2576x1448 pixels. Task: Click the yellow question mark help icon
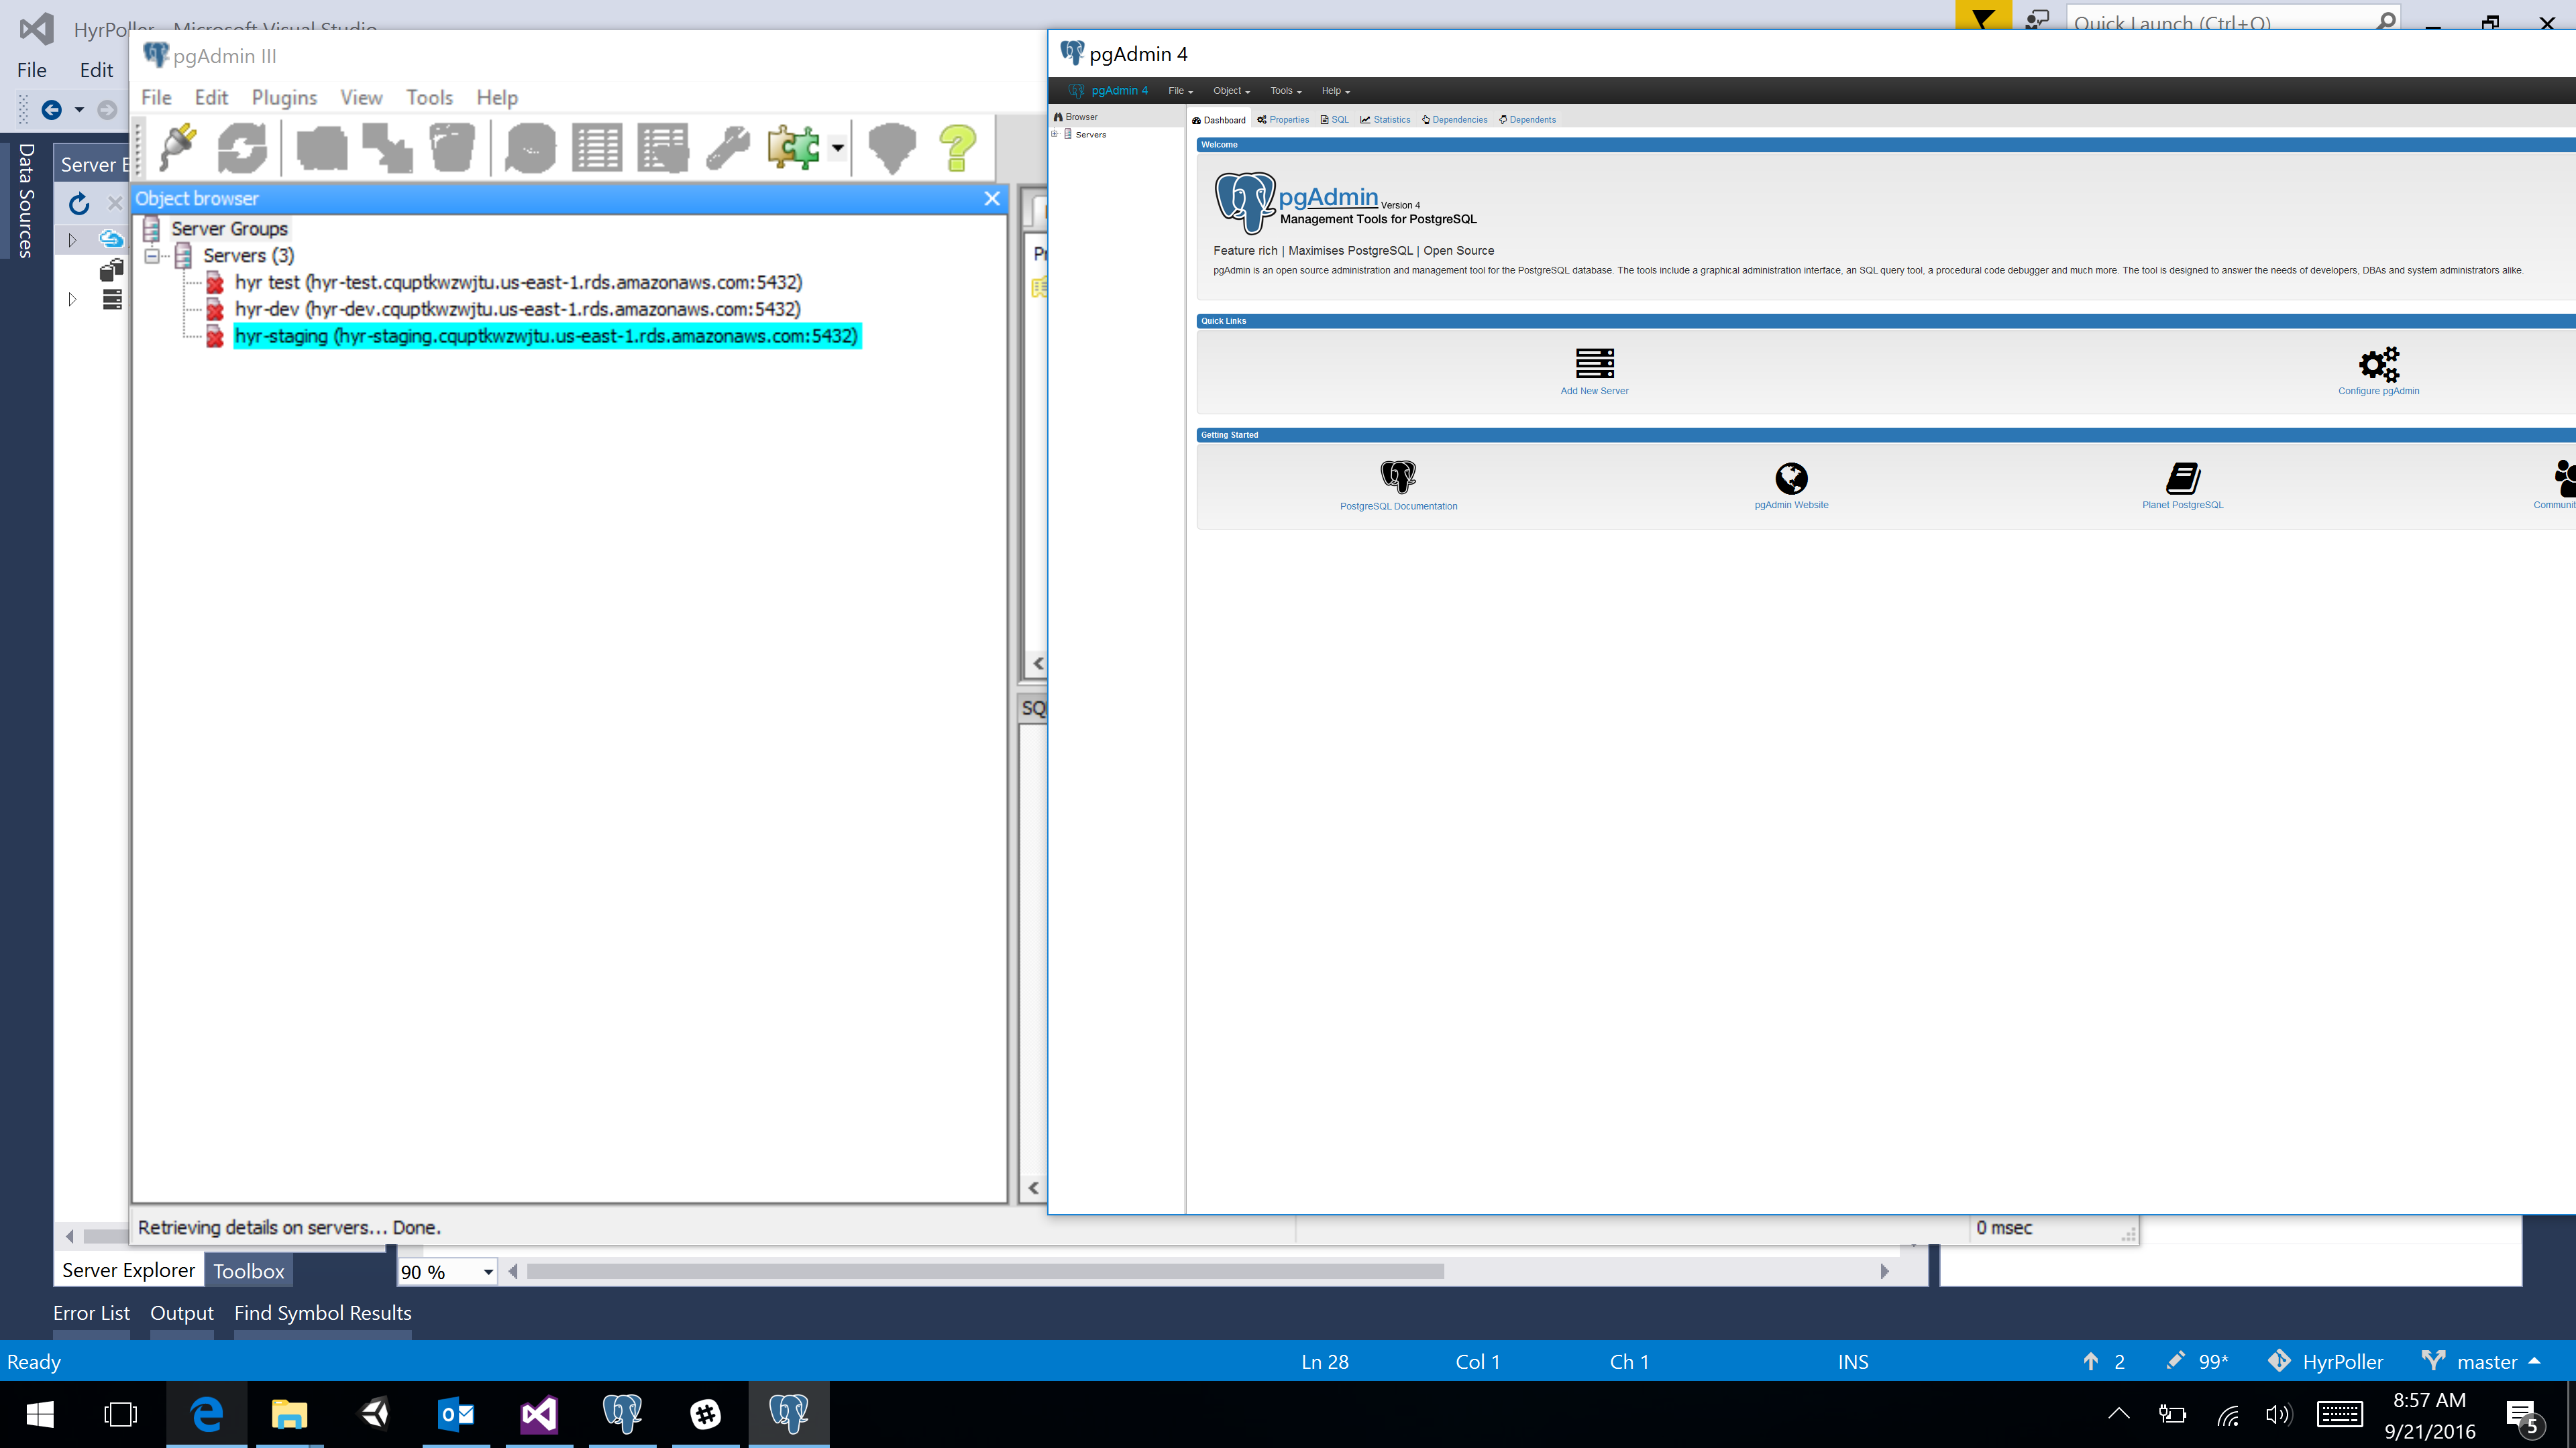(957, 148)
